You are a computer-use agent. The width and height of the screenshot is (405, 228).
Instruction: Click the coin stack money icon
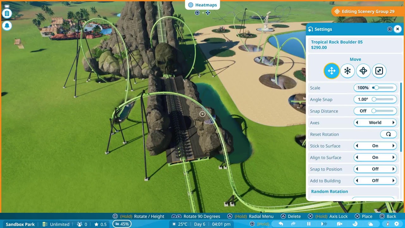[x=45, y=224]
